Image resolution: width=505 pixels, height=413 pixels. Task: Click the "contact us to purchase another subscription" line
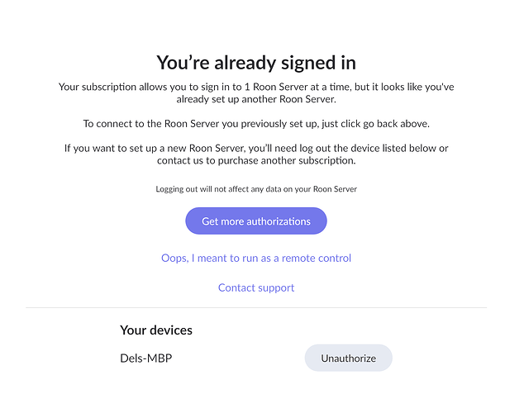pyautogui.click(x=256, y=161)
